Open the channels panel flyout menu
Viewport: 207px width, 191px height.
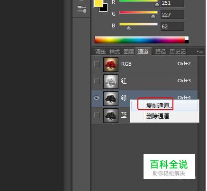200,51
